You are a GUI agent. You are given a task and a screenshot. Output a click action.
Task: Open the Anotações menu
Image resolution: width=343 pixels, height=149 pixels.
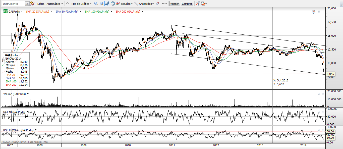tap(147, 4)
